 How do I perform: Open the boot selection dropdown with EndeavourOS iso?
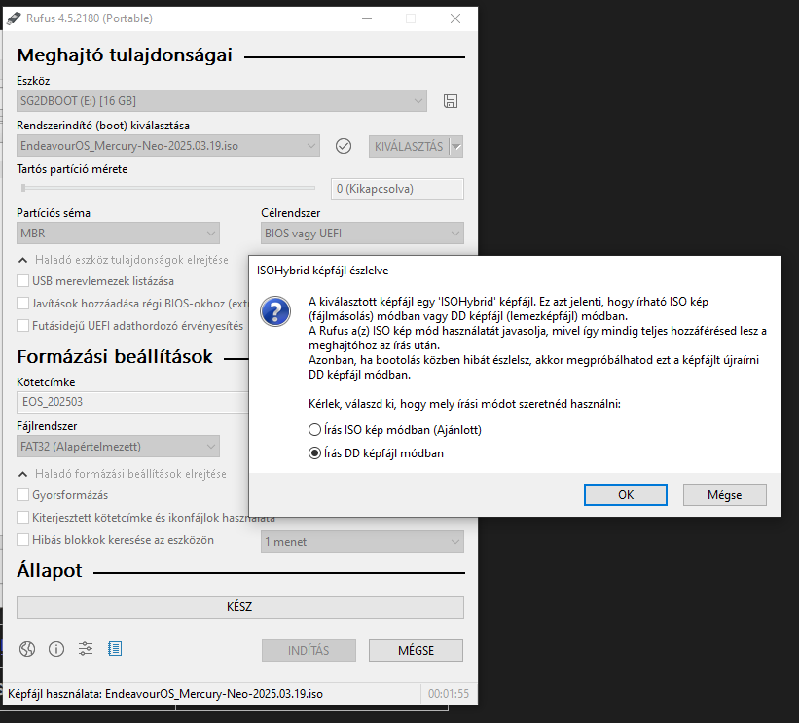point(168,146)
